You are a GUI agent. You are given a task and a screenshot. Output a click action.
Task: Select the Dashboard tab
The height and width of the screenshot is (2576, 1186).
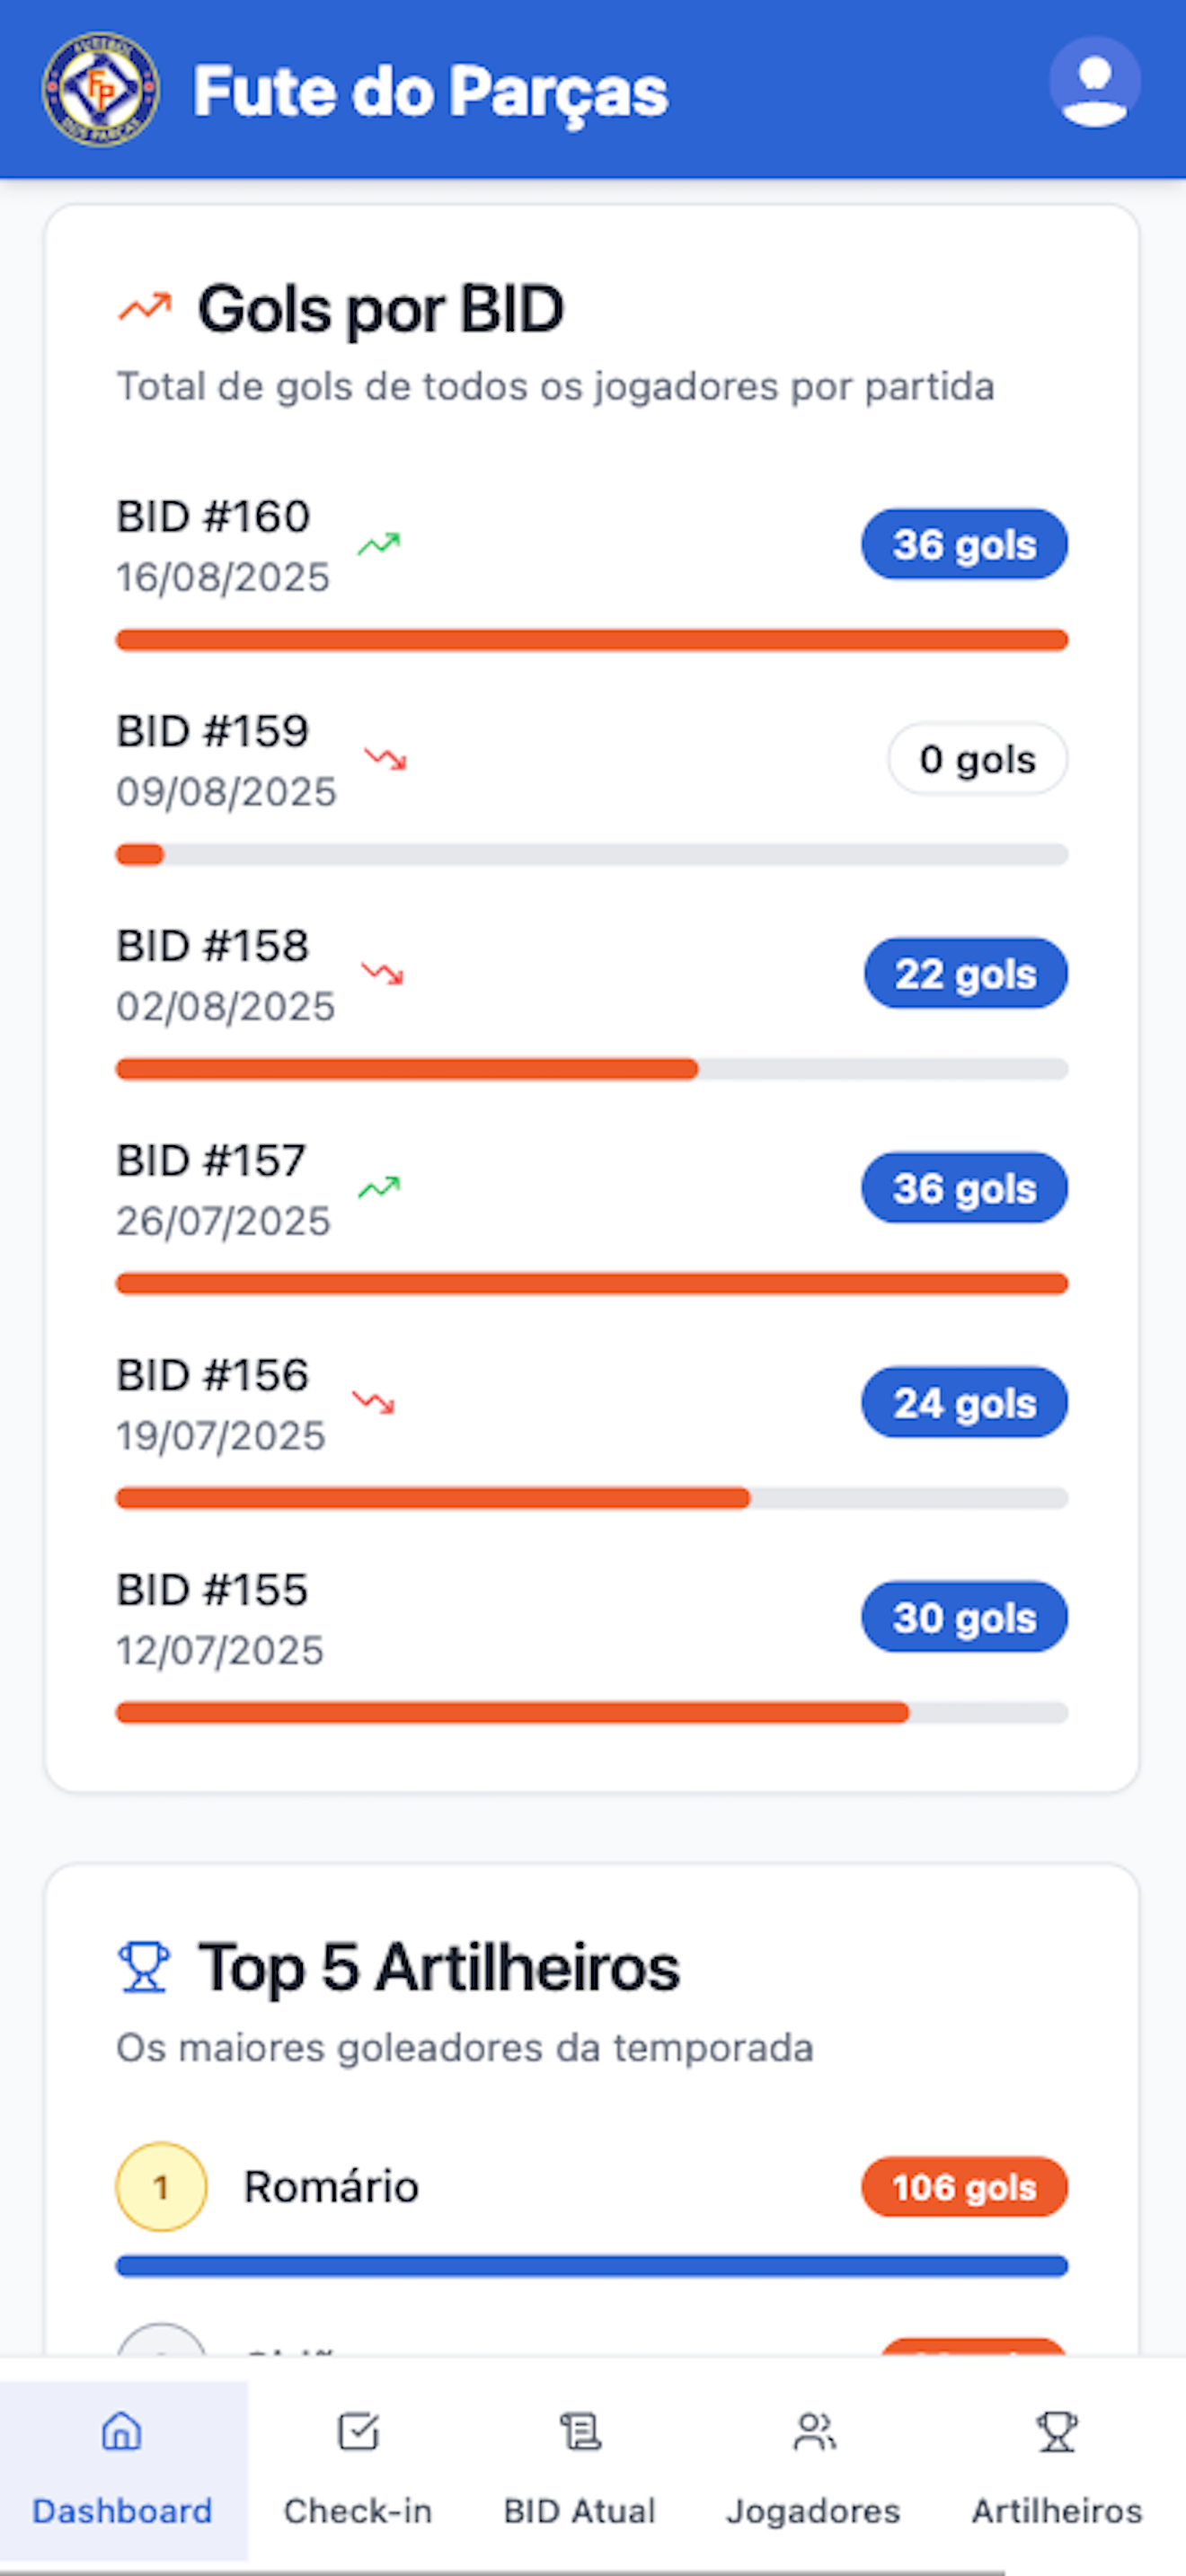[123, 2469]
